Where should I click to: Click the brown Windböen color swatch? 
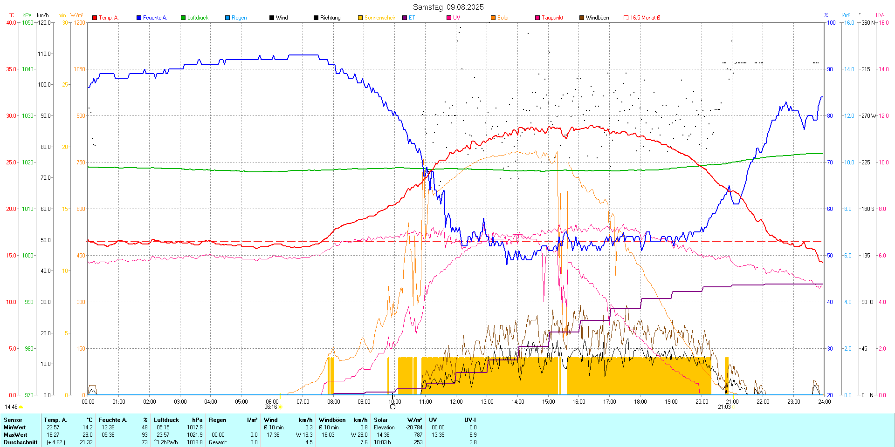click(582, 18)
